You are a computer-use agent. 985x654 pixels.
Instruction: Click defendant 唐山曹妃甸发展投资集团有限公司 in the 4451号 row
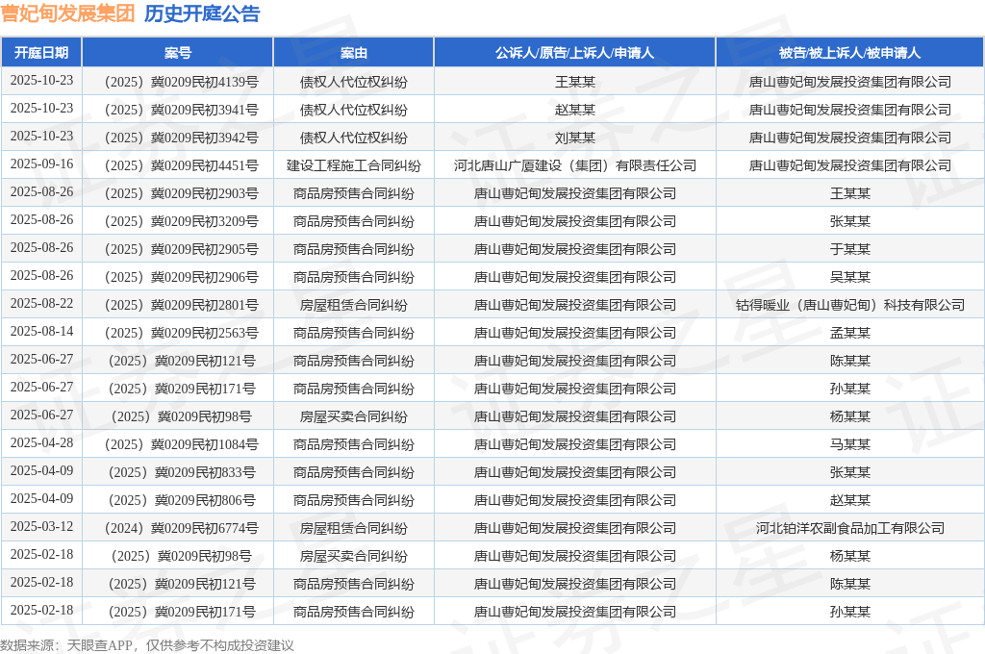[850, 165]
